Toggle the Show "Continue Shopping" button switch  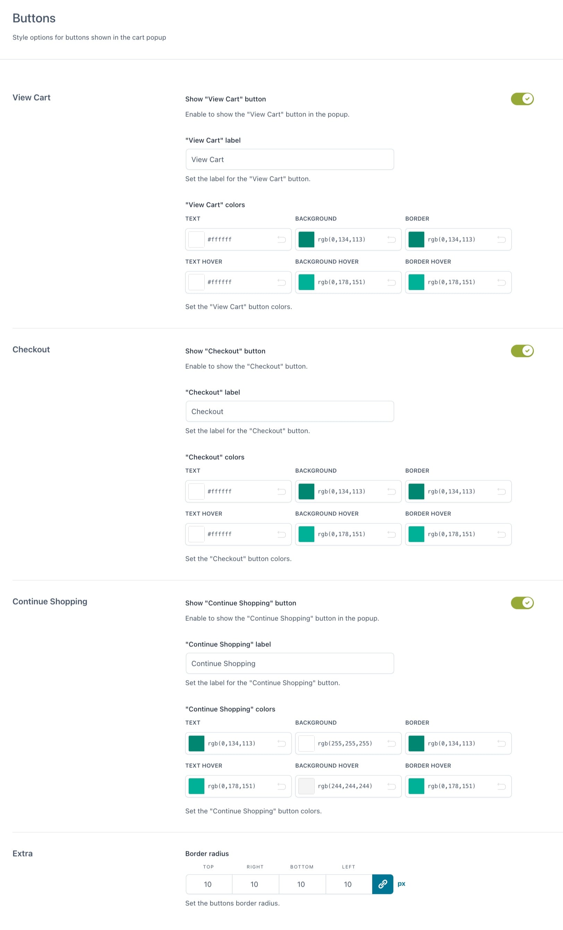click(522, 603)
